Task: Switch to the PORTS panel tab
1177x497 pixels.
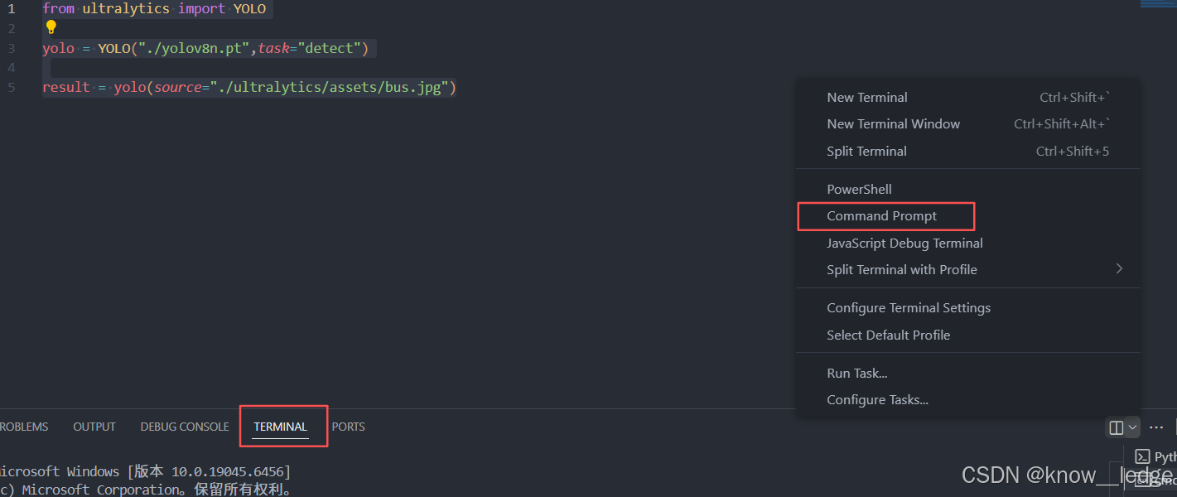Action: tap(349, 427)
